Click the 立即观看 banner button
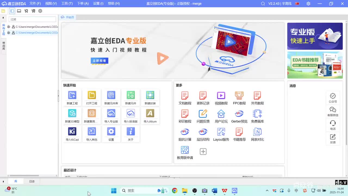The width and height of the screenshot is (348, 196). [99, 61]
